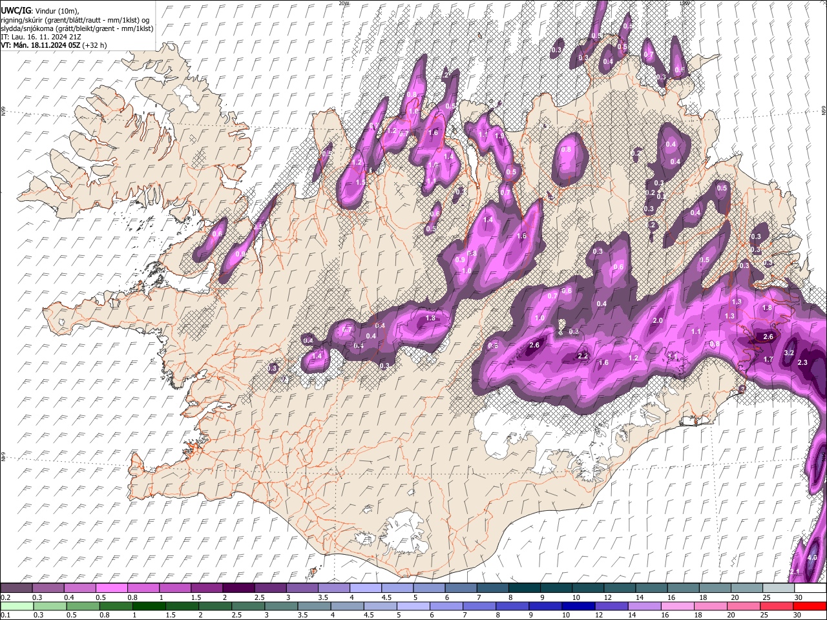The width and height of the screenshot is (827, 620).
Task: Click the dark teal 8 swatch in the upper legend row
Action: [525, 588]
